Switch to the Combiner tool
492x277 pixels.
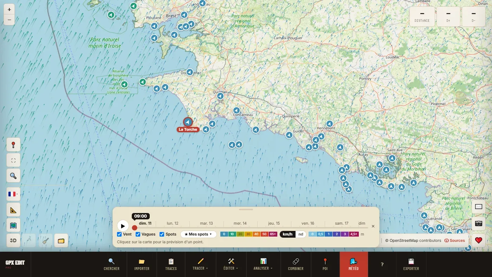pyautogui.click(x=296, y=264)
